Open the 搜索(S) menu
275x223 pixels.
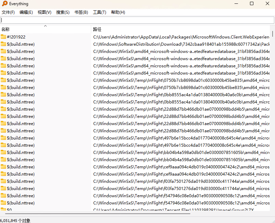[63, 12]
